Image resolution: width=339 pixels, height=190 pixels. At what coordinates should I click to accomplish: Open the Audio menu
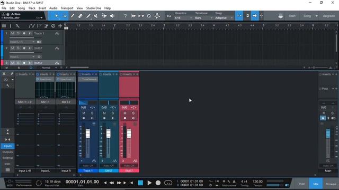pos(53,8)
